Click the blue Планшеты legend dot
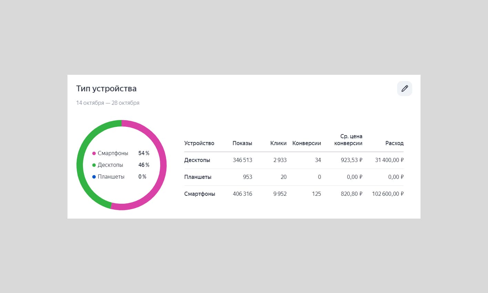This screenshot has height=293, width=488. (94, 177)
